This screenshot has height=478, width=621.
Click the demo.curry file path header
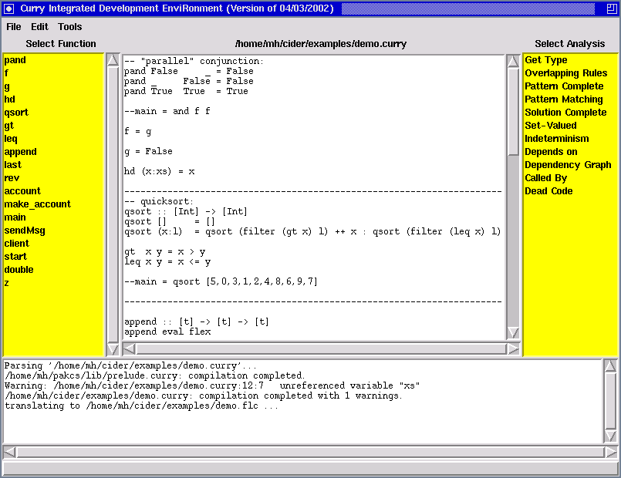pyautogui.click(x=321, y=43)
